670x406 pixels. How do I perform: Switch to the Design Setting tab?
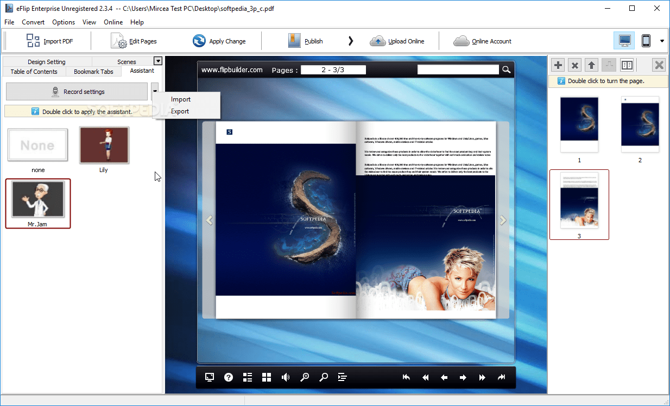point(47,62)
